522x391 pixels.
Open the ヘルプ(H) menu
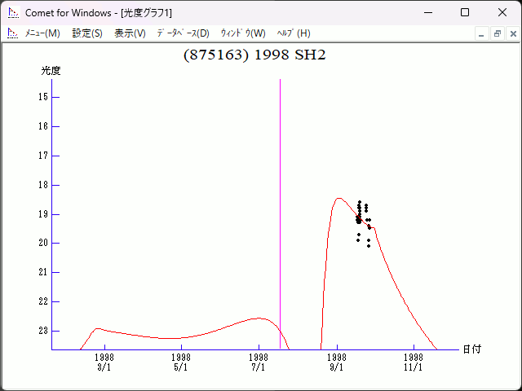click(x=294, y=33)
